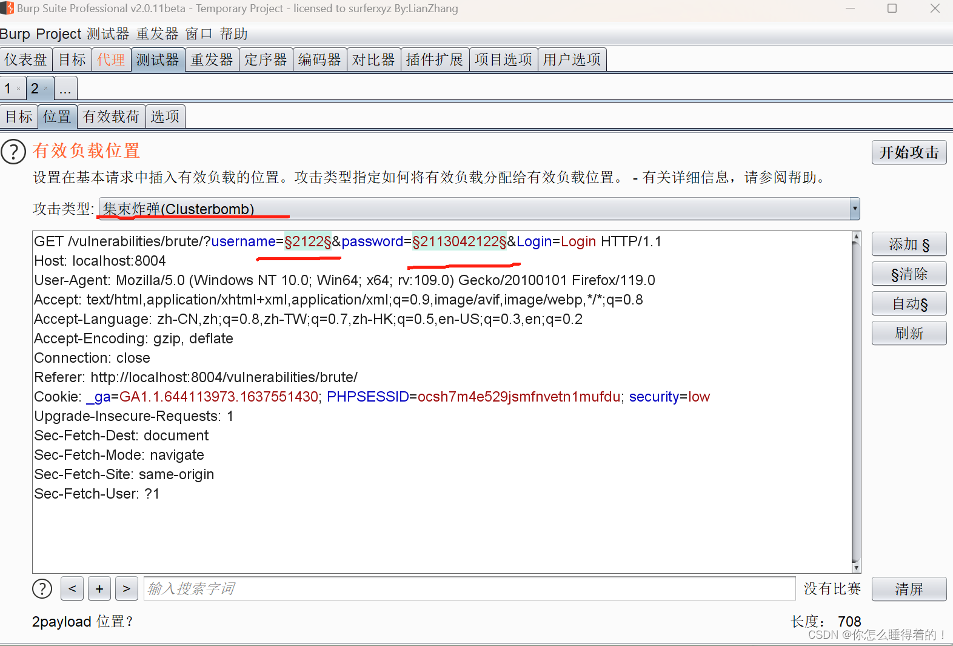Maximize the Burp Suite window

892,8
